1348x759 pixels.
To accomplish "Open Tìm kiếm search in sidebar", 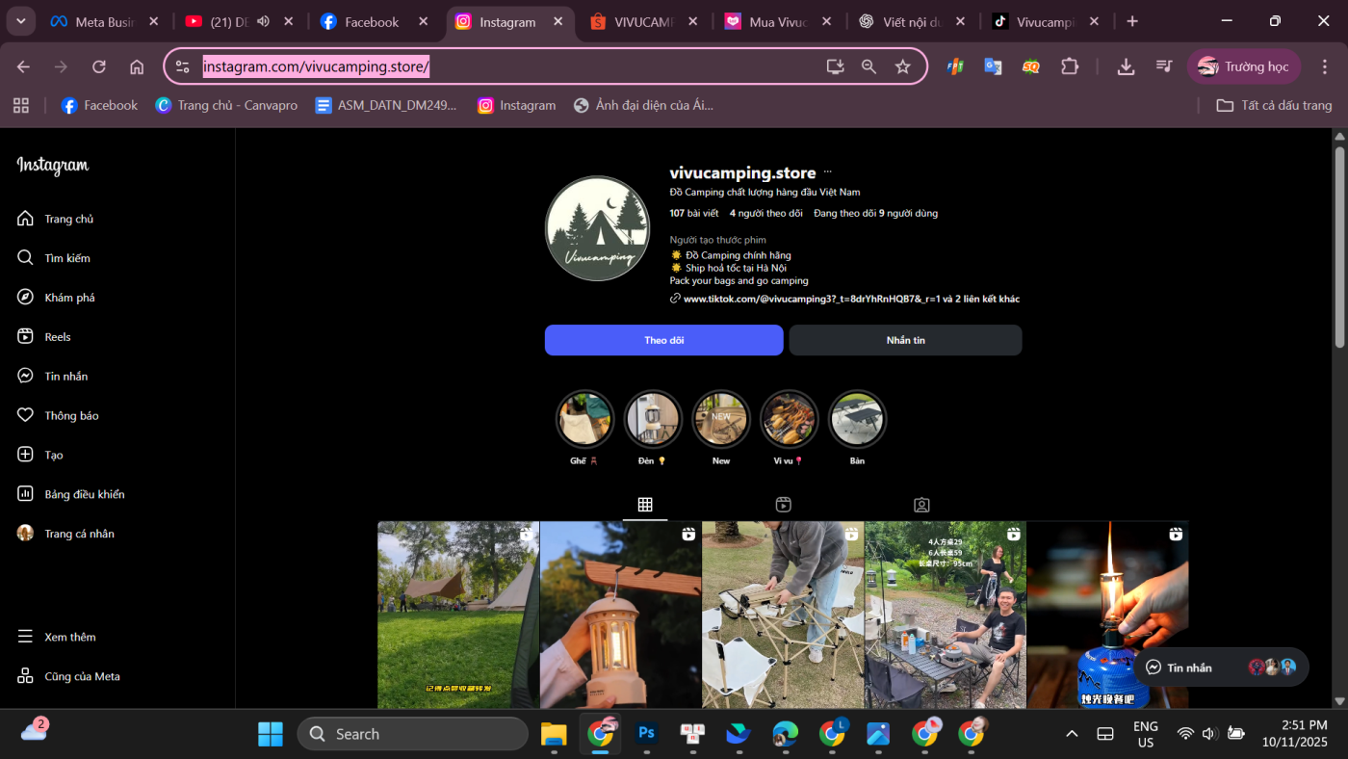I will 54,258.
